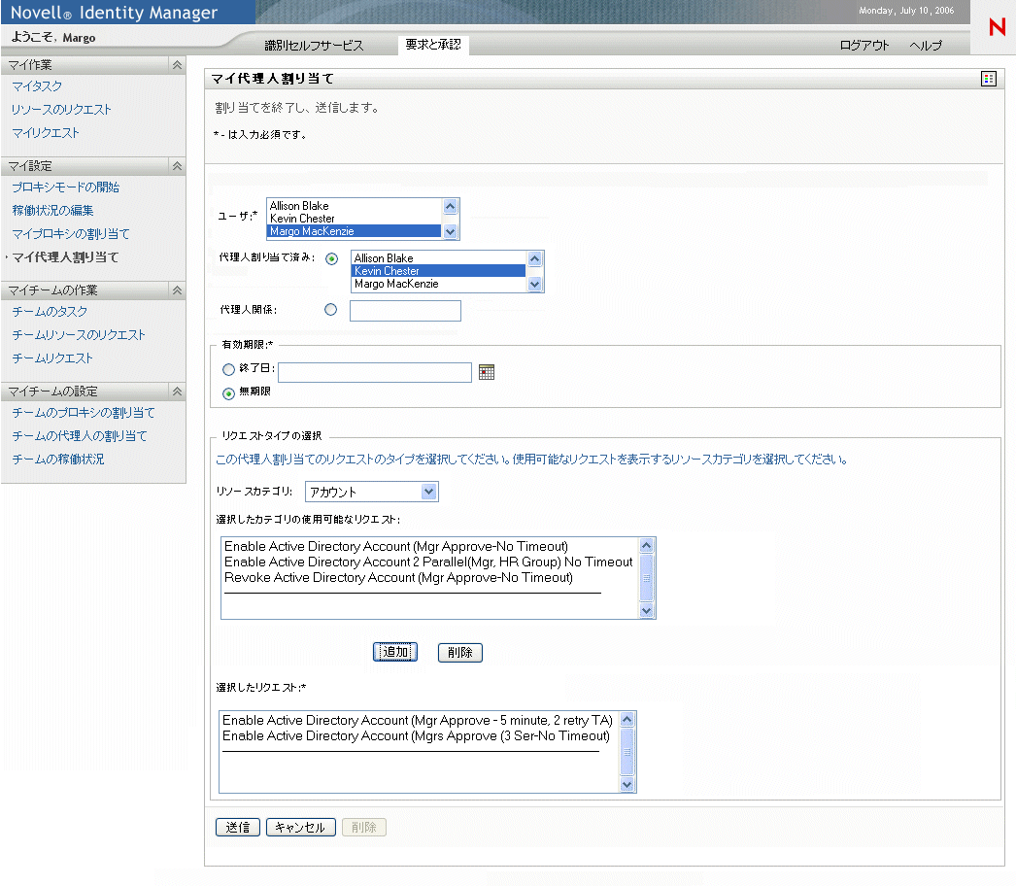The height and width of the screenshot is (886, 1016).
Task: Click the available requests list scrollbar thumb
Action: pos(646,578)
